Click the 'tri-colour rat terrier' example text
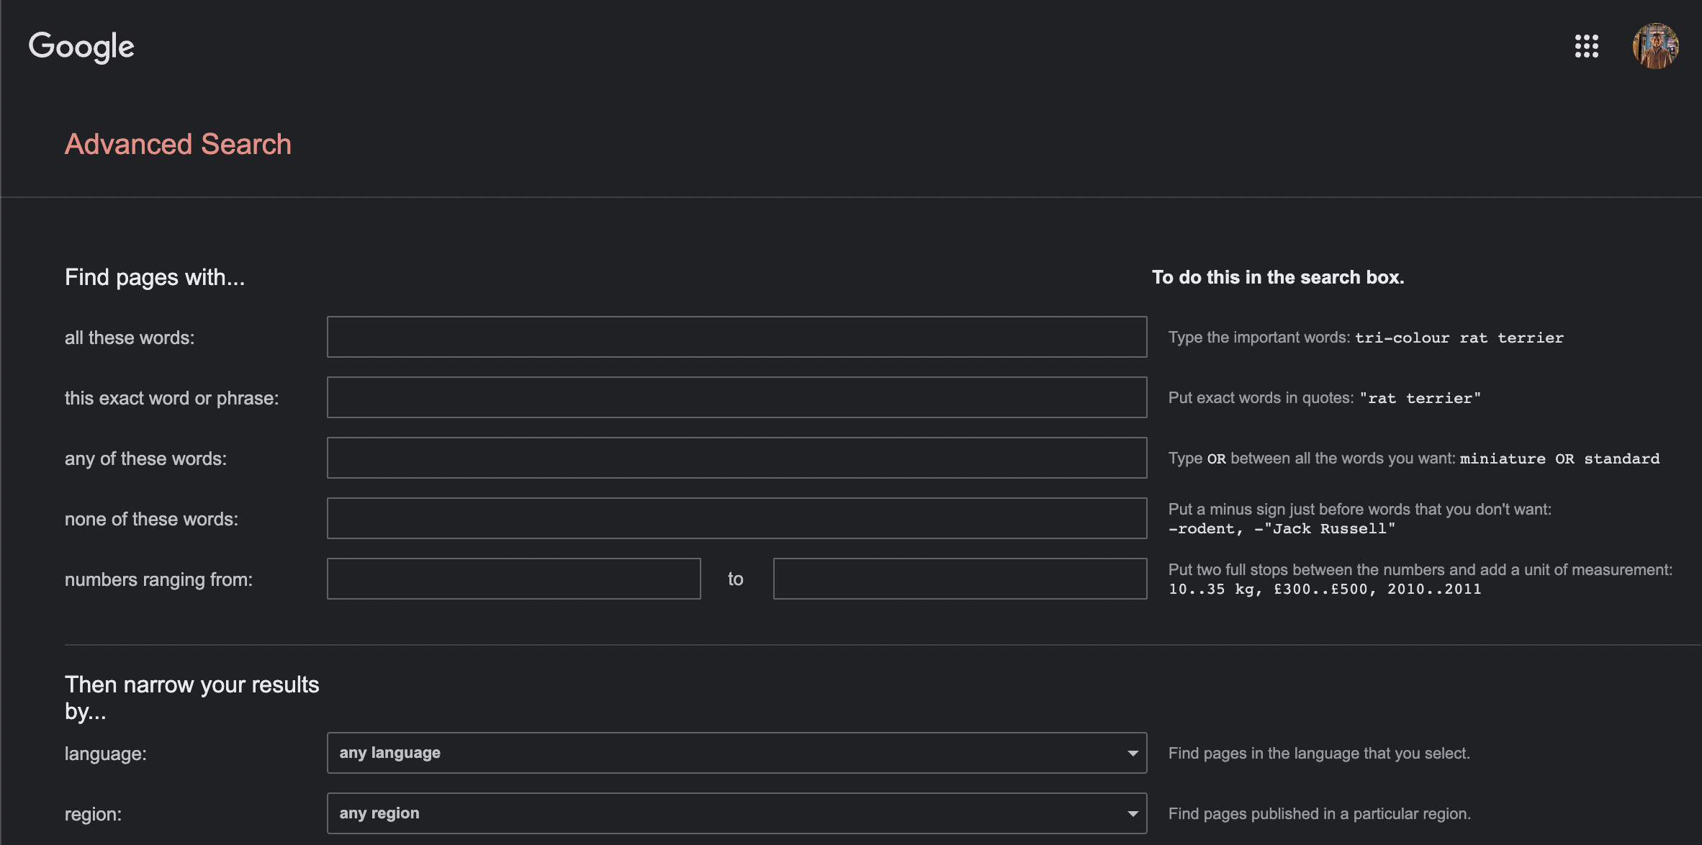Image resolution: width=1702 pixels, height=845 pixels. click(1459, 338)
